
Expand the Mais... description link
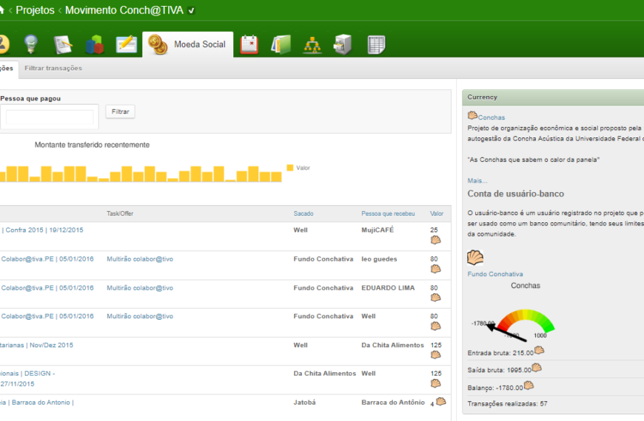[477, 180]
